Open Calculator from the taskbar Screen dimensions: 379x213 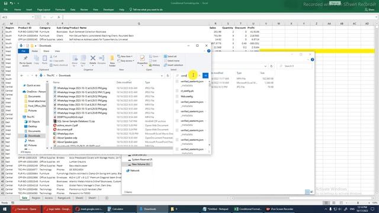pyautogui.click(x=115, y=209)
